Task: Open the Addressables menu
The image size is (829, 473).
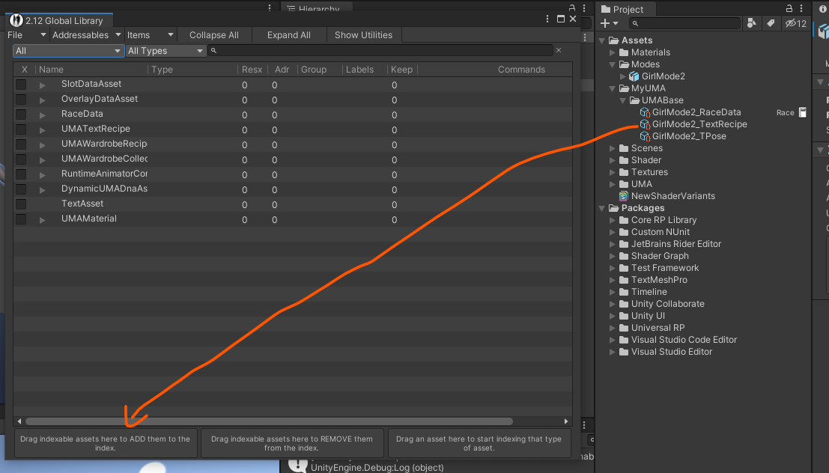Action: (87, 35)
